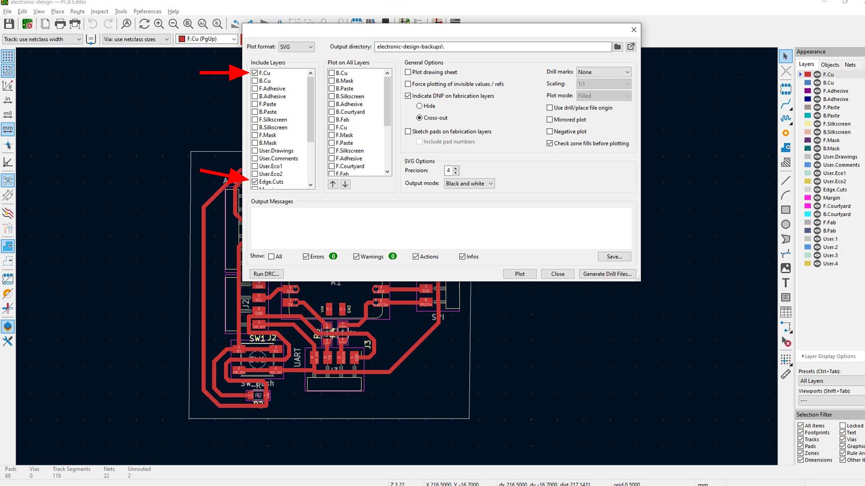Select mils unit icon

pos(8,114)
